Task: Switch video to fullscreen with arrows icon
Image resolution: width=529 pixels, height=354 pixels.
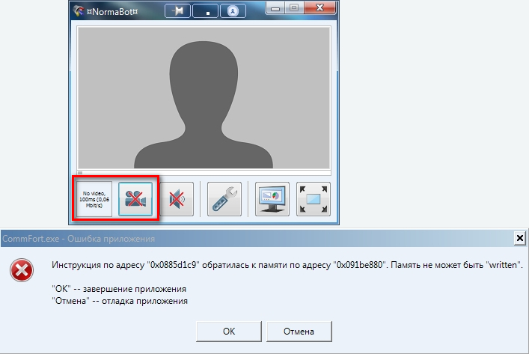Action: coord(313,199)
